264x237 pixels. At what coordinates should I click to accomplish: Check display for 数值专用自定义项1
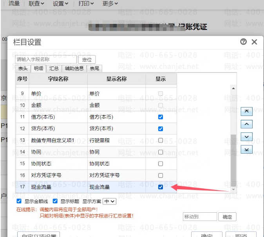[161, 140]
